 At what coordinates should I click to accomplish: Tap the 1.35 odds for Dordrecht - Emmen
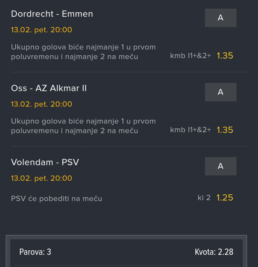[225, 56]
